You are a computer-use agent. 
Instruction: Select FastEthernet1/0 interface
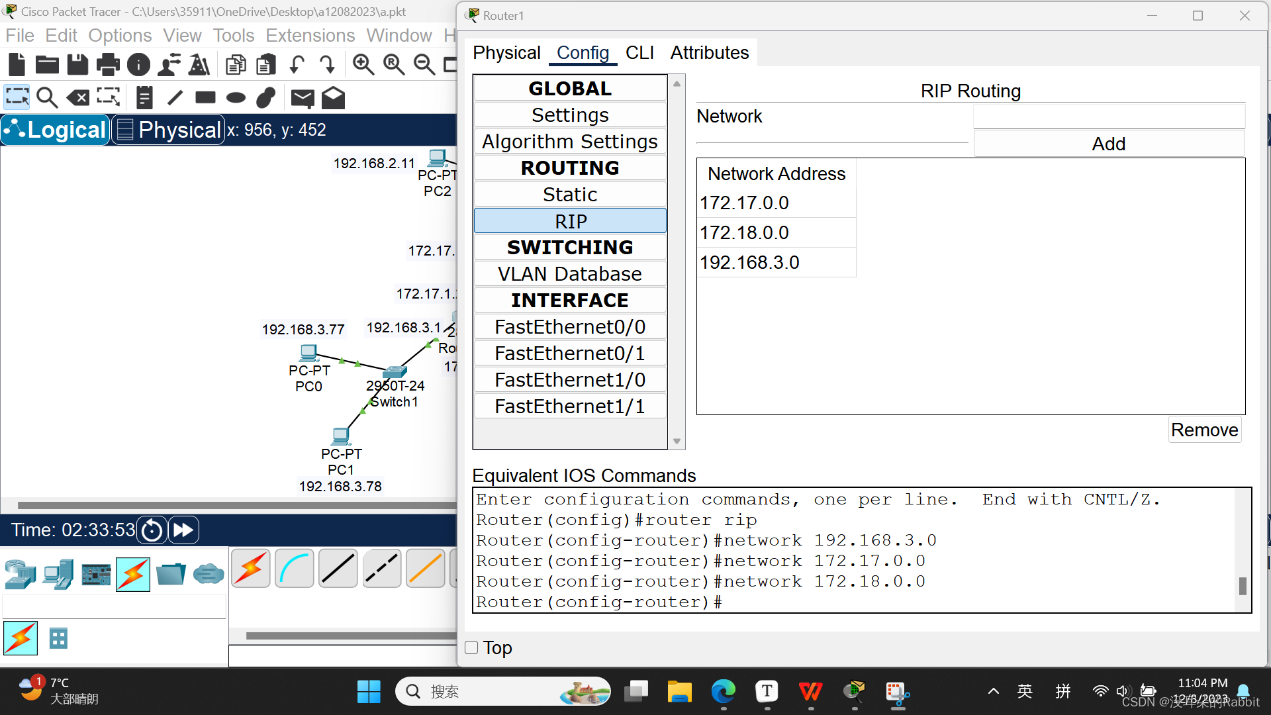571,380
